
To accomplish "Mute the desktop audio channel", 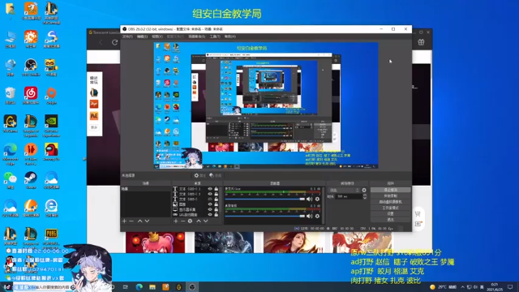I will tap(309, 216).
